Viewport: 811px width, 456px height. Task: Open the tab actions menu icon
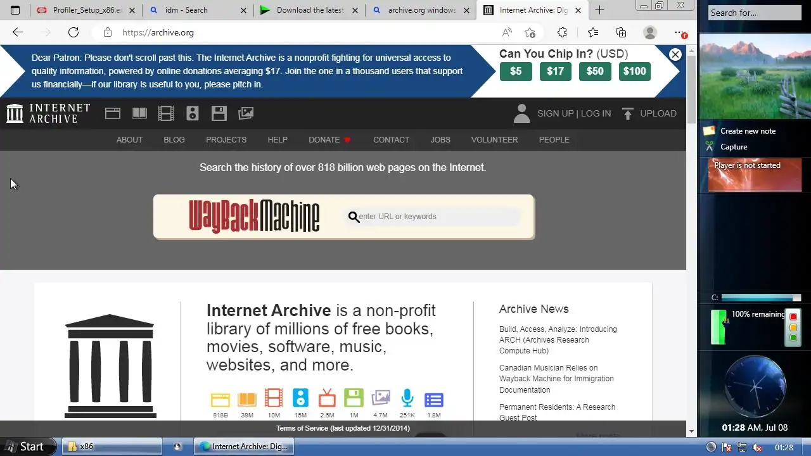click(15, 10)
